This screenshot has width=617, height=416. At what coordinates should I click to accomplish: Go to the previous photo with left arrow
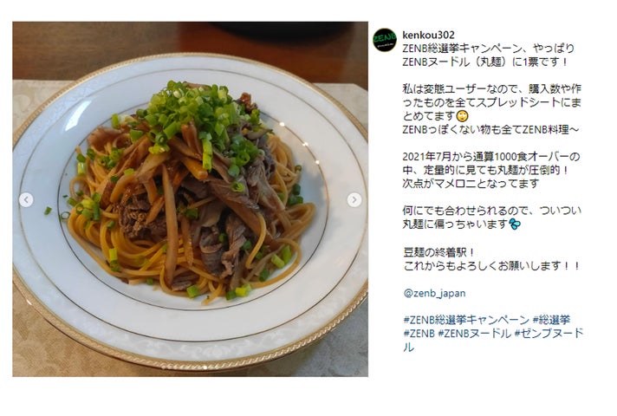click(26, 199)
